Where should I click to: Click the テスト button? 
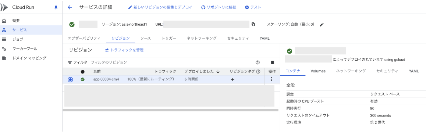click(253, 7)
